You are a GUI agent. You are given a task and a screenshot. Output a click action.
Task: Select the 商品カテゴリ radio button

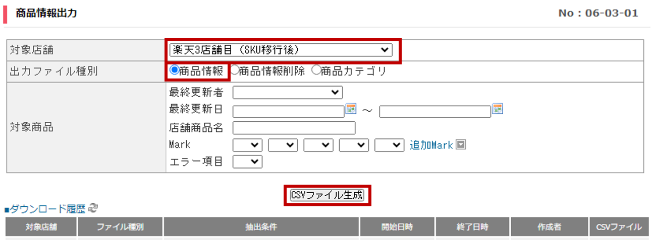316,70
